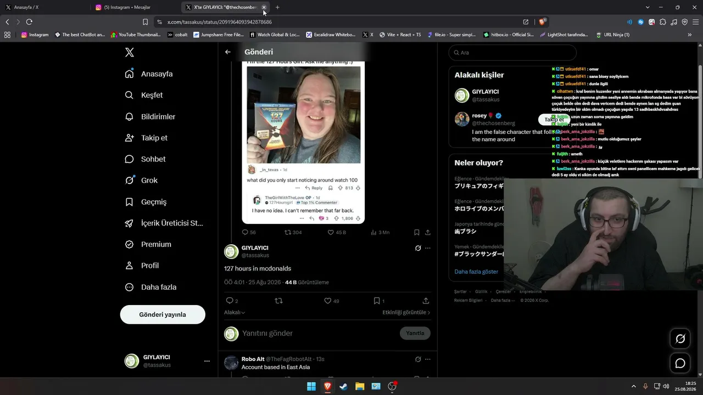Share the quoted post with 45 B likes
This screenshot has width=703, height=395.
[x=428, y=233]
